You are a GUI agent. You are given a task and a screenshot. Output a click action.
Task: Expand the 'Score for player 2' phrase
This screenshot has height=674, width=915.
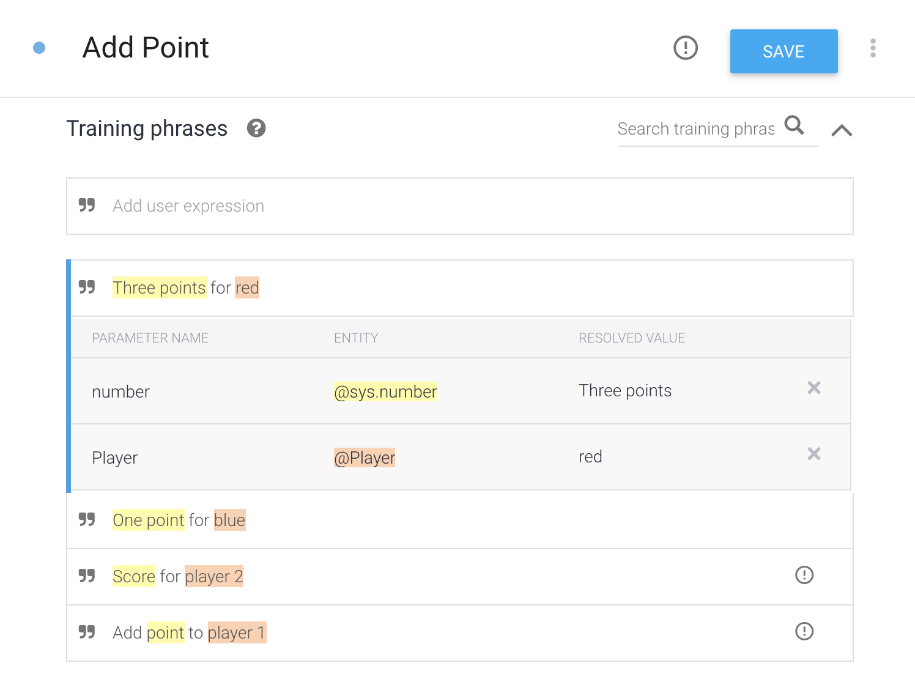[428, 577]
